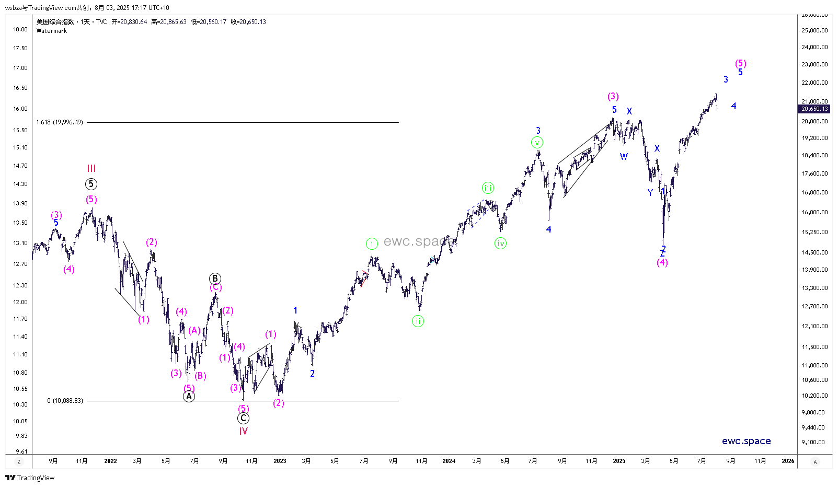Click the circled C wave marker

[243, 418]
